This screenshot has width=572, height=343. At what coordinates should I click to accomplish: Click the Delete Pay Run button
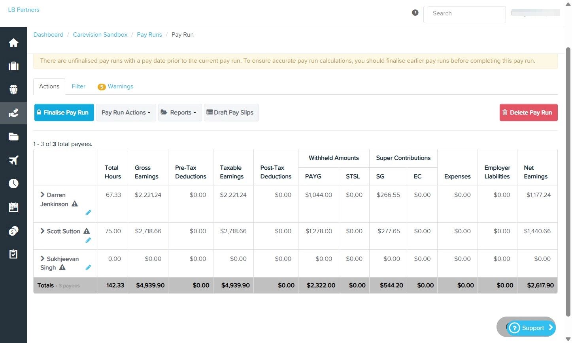529,112
